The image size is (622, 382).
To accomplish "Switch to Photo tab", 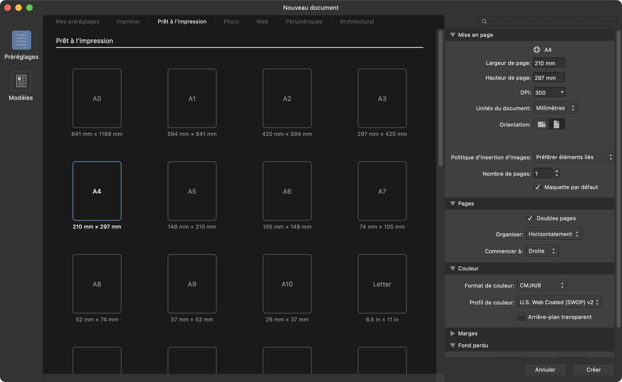I will (232, 22).
